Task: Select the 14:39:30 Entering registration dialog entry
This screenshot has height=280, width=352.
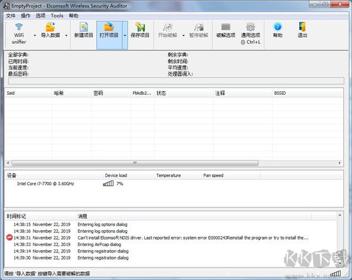Action: (171, 258)
